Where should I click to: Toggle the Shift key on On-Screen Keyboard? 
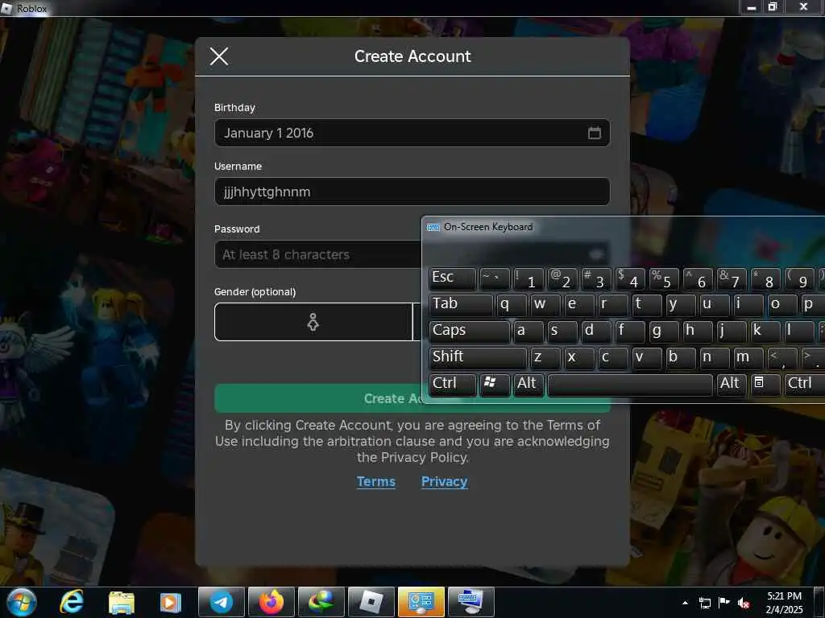coord(478,358)
